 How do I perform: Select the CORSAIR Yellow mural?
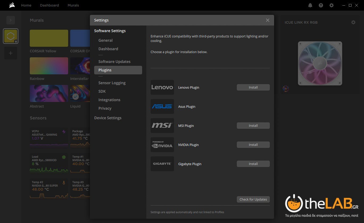[49, 38]
